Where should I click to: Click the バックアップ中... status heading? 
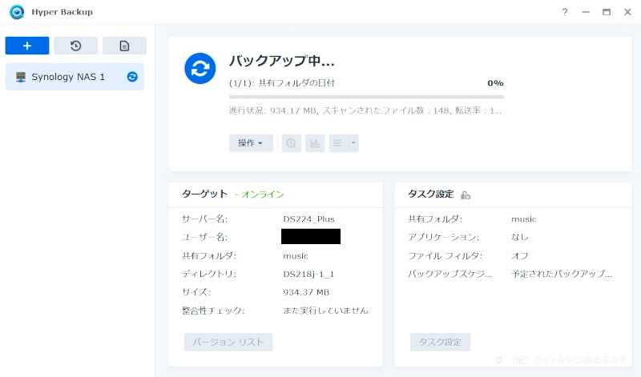point(282,61)
